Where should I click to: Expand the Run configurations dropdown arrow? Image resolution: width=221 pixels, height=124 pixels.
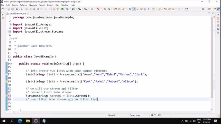pyautogui.click(x=76, y=9)
